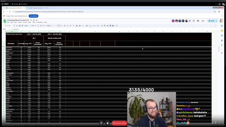Click the move document folder icon

click(34, 20)
